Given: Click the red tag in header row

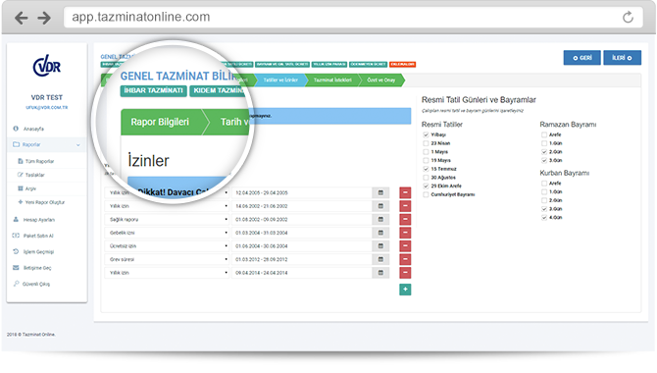Looking at the screenshot, I should click(x=402, y=64).
